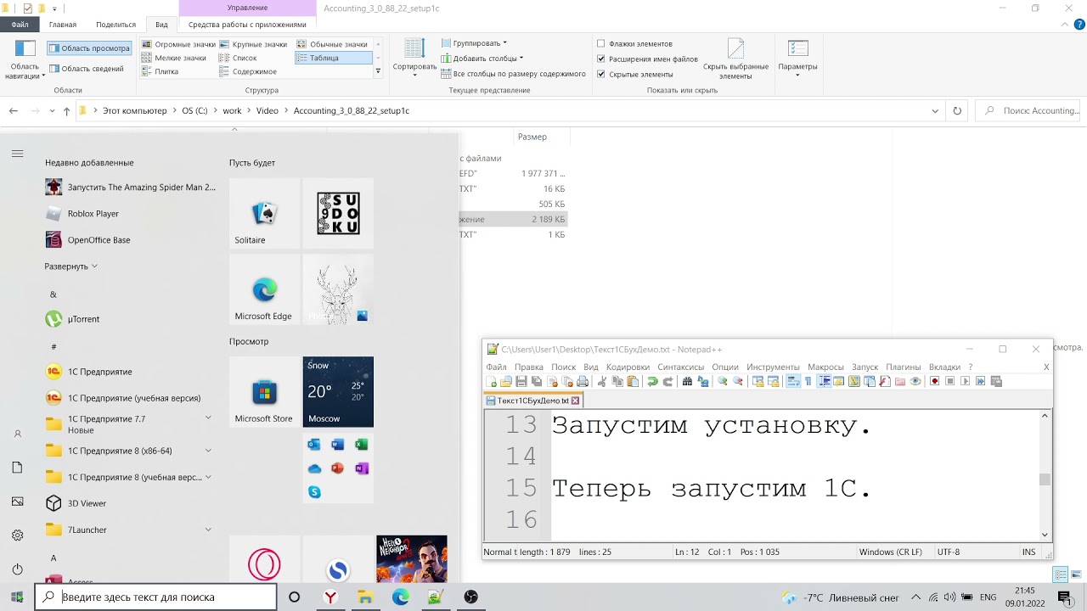The width and height of the screenshot is (1087, 611).
Task: Click the Start menu Power icon
Action: coord(18,569)
